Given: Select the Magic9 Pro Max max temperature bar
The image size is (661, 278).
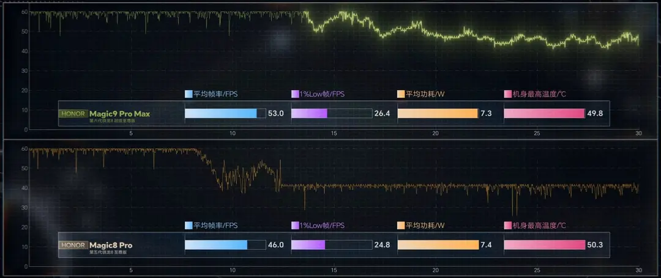Looking at the screenshot, I should click(545, 114).
